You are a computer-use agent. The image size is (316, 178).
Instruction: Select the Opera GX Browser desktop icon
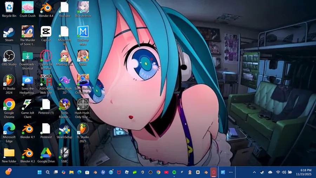(46, 60)
